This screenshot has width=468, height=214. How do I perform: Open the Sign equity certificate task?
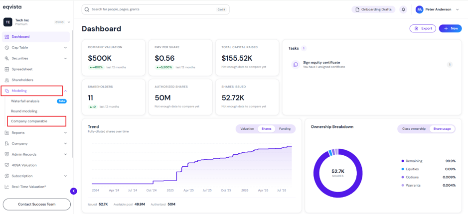[372, 65]
